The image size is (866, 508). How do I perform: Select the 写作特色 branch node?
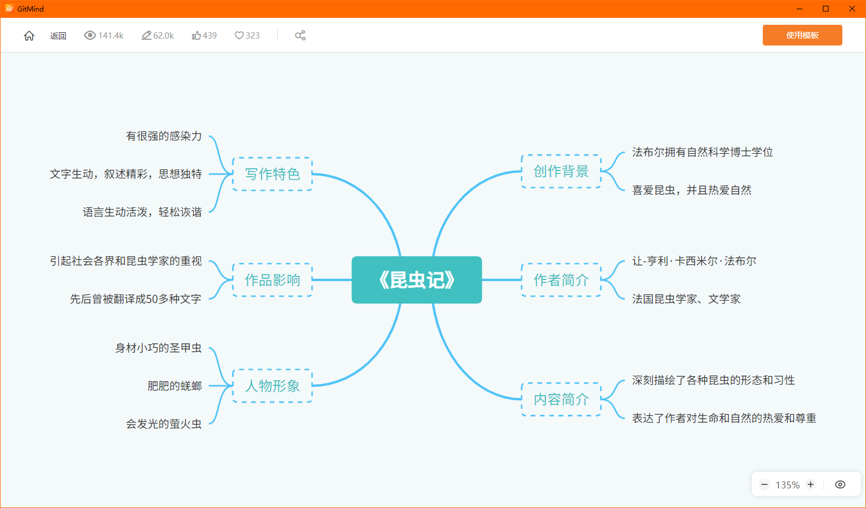click(x=272, y=174)
